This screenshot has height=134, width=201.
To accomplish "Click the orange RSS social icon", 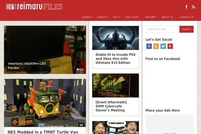I will 156,46.
